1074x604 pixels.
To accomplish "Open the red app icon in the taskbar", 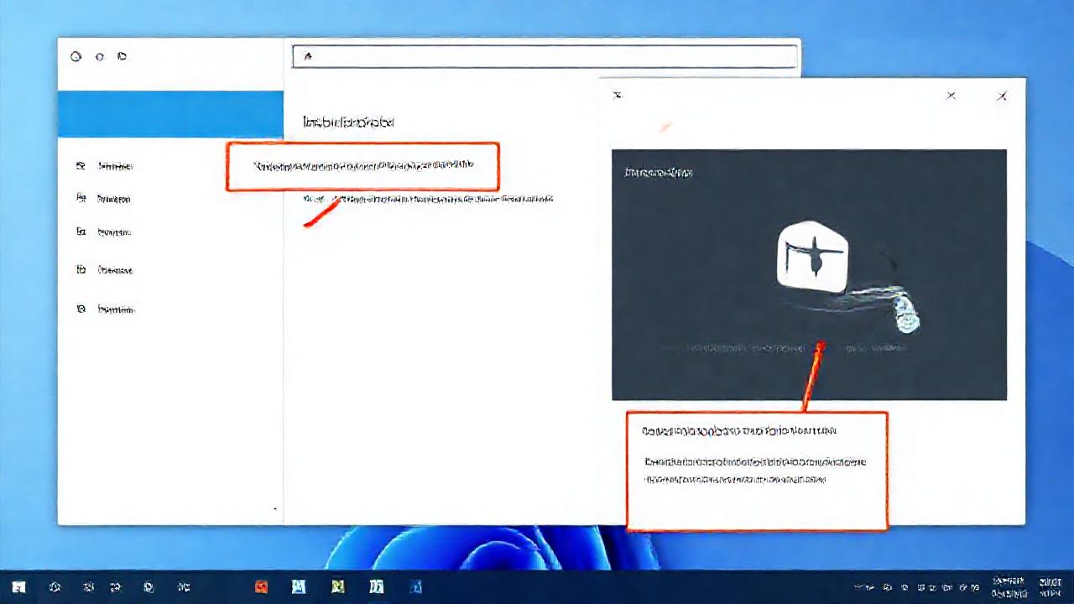I will [x=262, y=587].
